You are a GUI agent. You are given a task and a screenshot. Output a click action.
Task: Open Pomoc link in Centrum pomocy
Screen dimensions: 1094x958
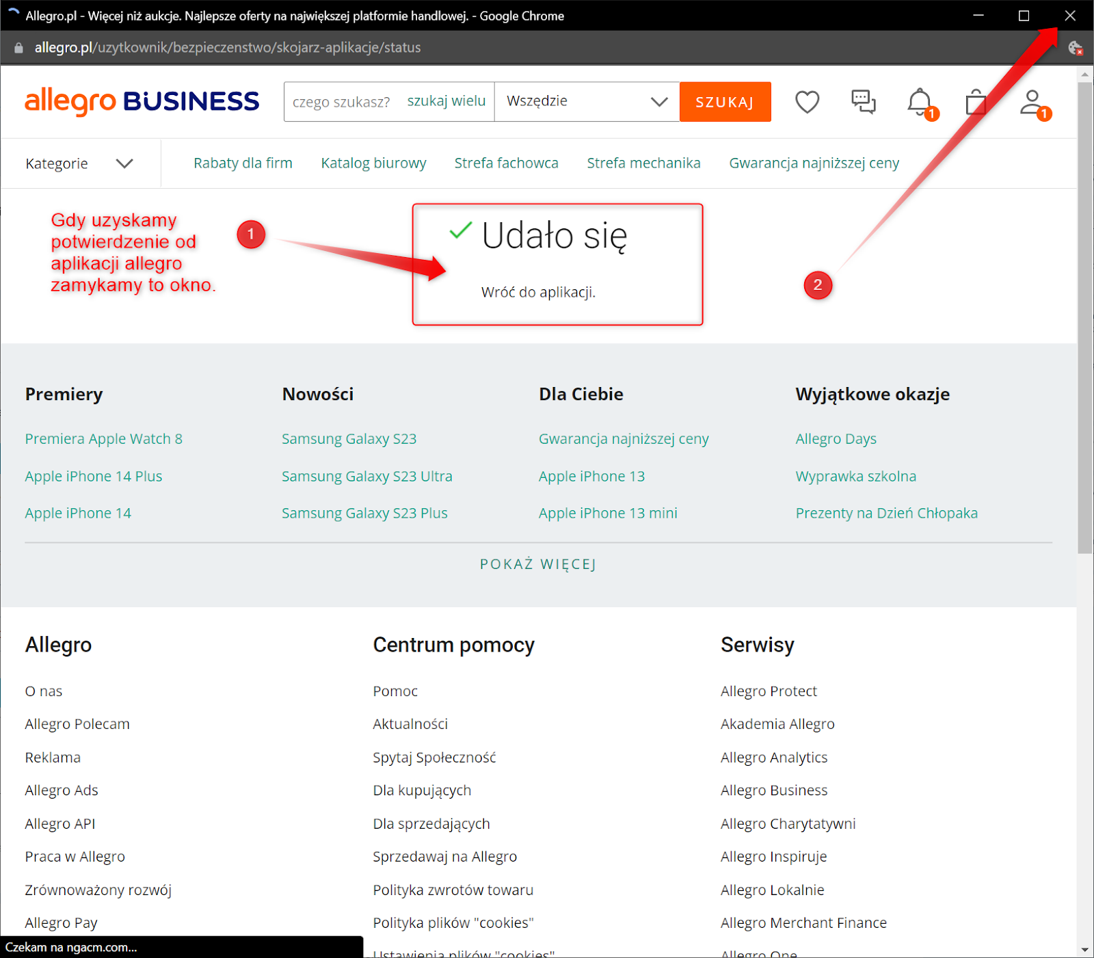click(395, 691)
